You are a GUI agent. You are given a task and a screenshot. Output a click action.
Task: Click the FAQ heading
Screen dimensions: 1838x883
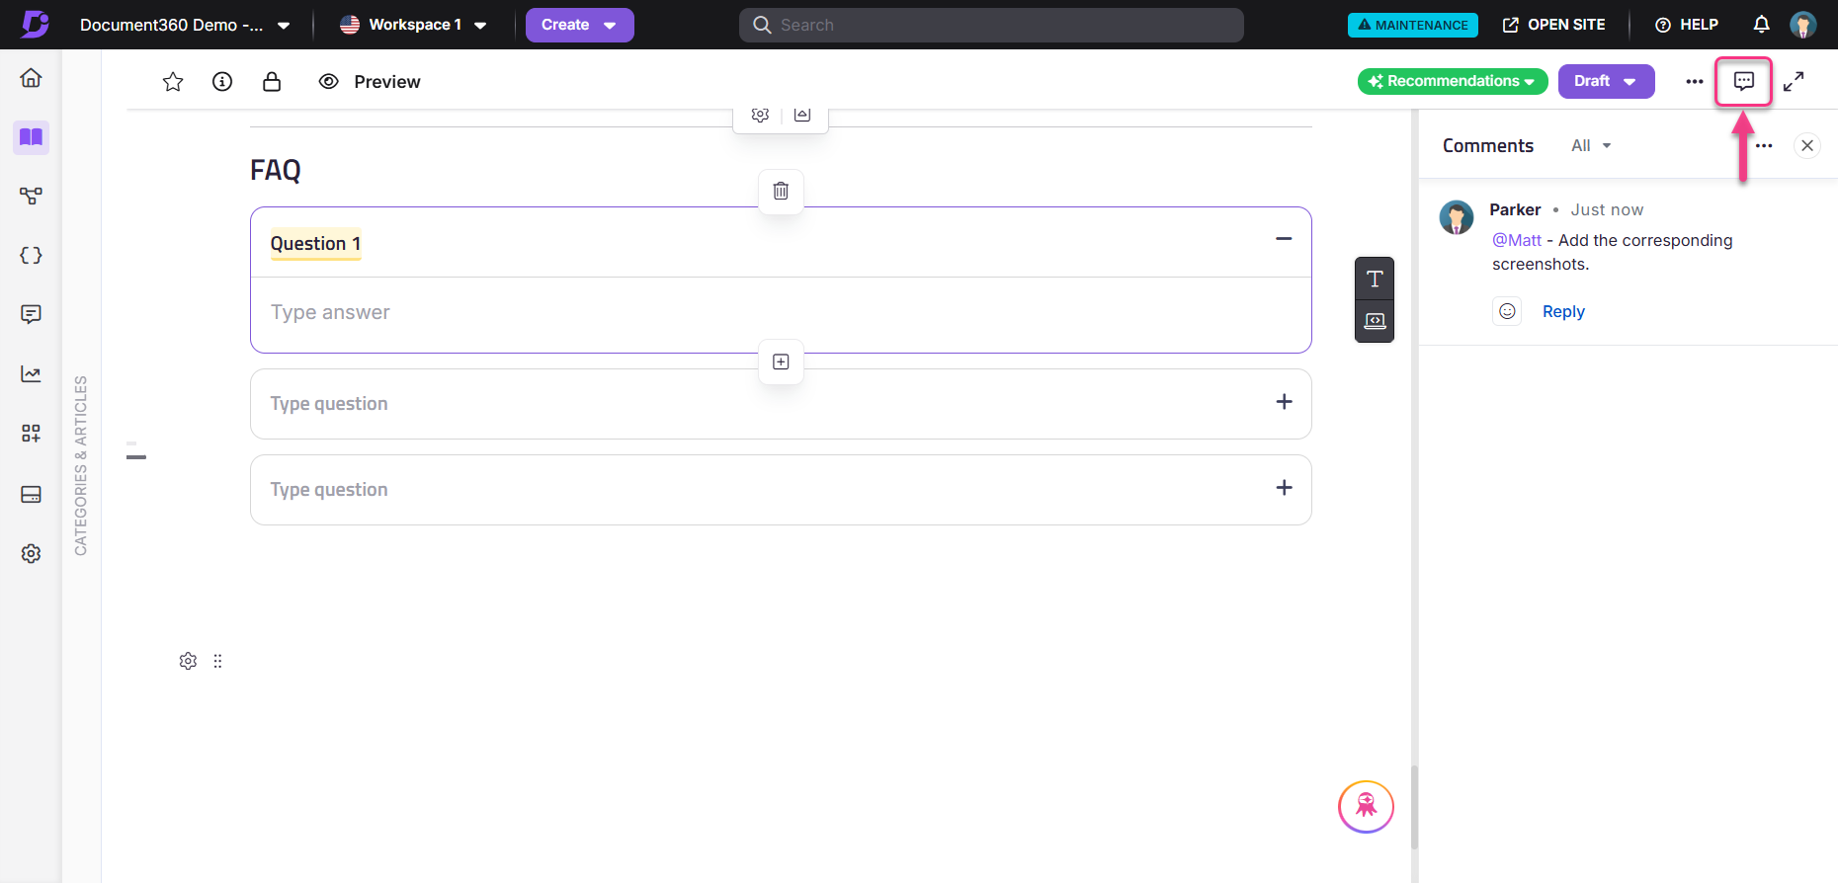point(276,170)
